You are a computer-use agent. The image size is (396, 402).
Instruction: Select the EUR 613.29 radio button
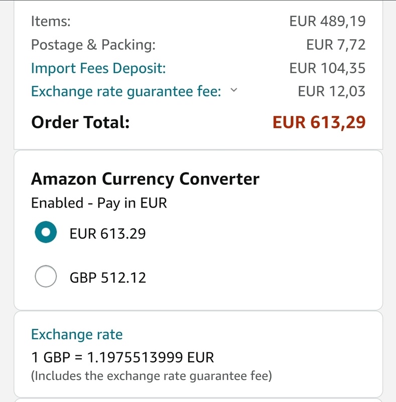pos(46,233)
